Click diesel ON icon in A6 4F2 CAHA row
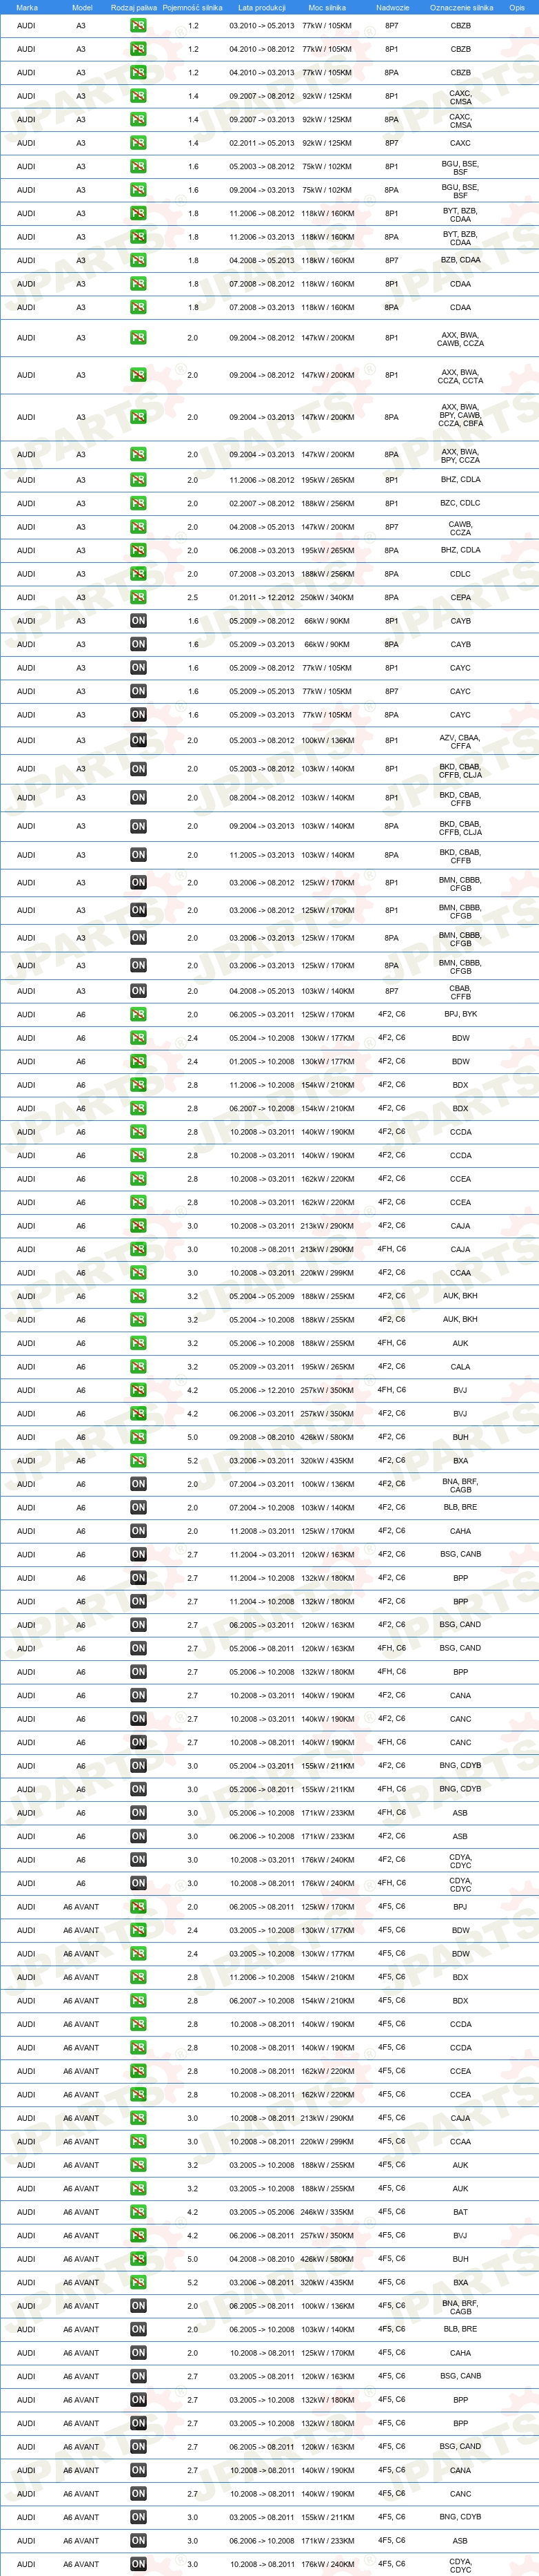 point(138,1531)
